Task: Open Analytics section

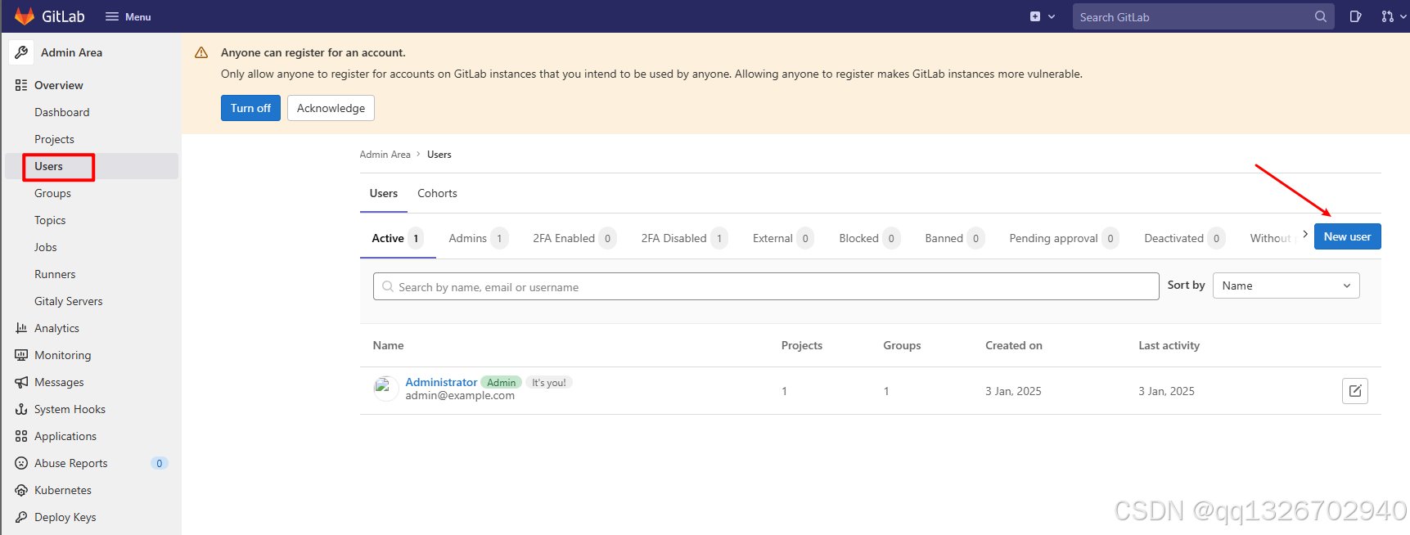Action: pos(56,328)
